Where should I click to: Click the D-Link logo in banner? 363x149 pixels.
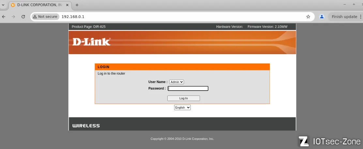point(91,42)
